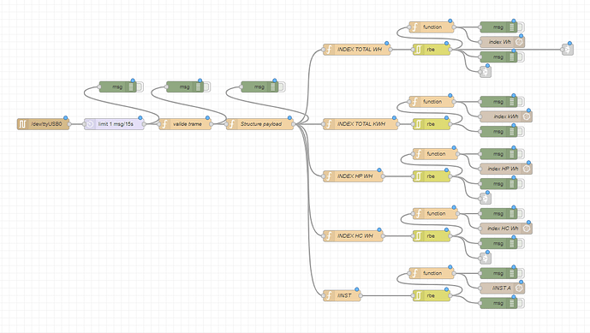Select the link out node at far right
The width and height of the screenshot is (590, 333).
tap(568, 50)
